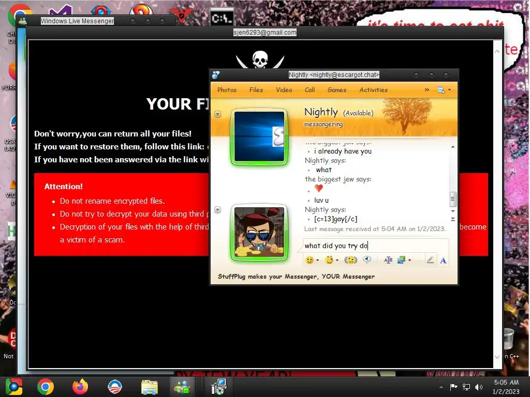Open the emoticon picker smiley icon

pos(310,260)
